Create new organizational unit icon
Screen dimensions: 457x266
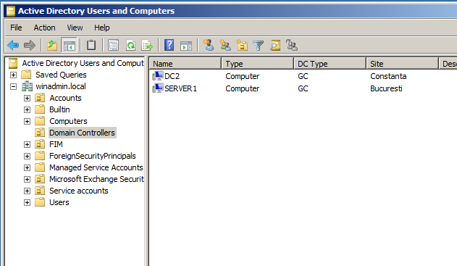coord(242,45)
